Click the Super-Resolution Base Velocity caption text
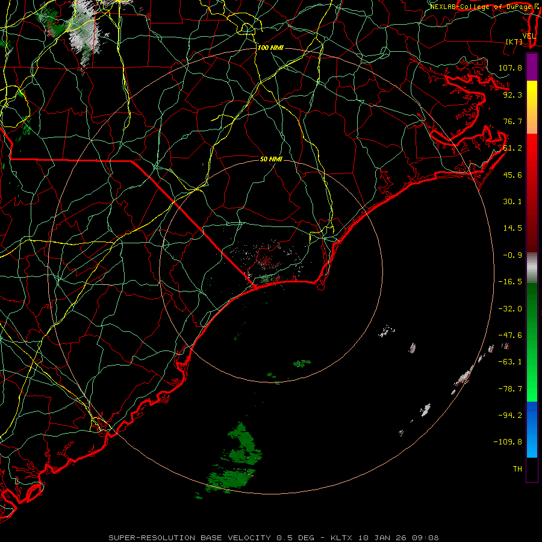Image resolution: width=542 pixels, height=542 pixels. pos(274,538)
